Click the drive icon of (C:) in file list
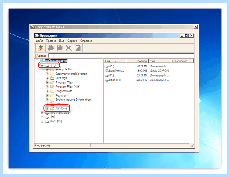Screen dimensions: 230x177 (107, 66)
